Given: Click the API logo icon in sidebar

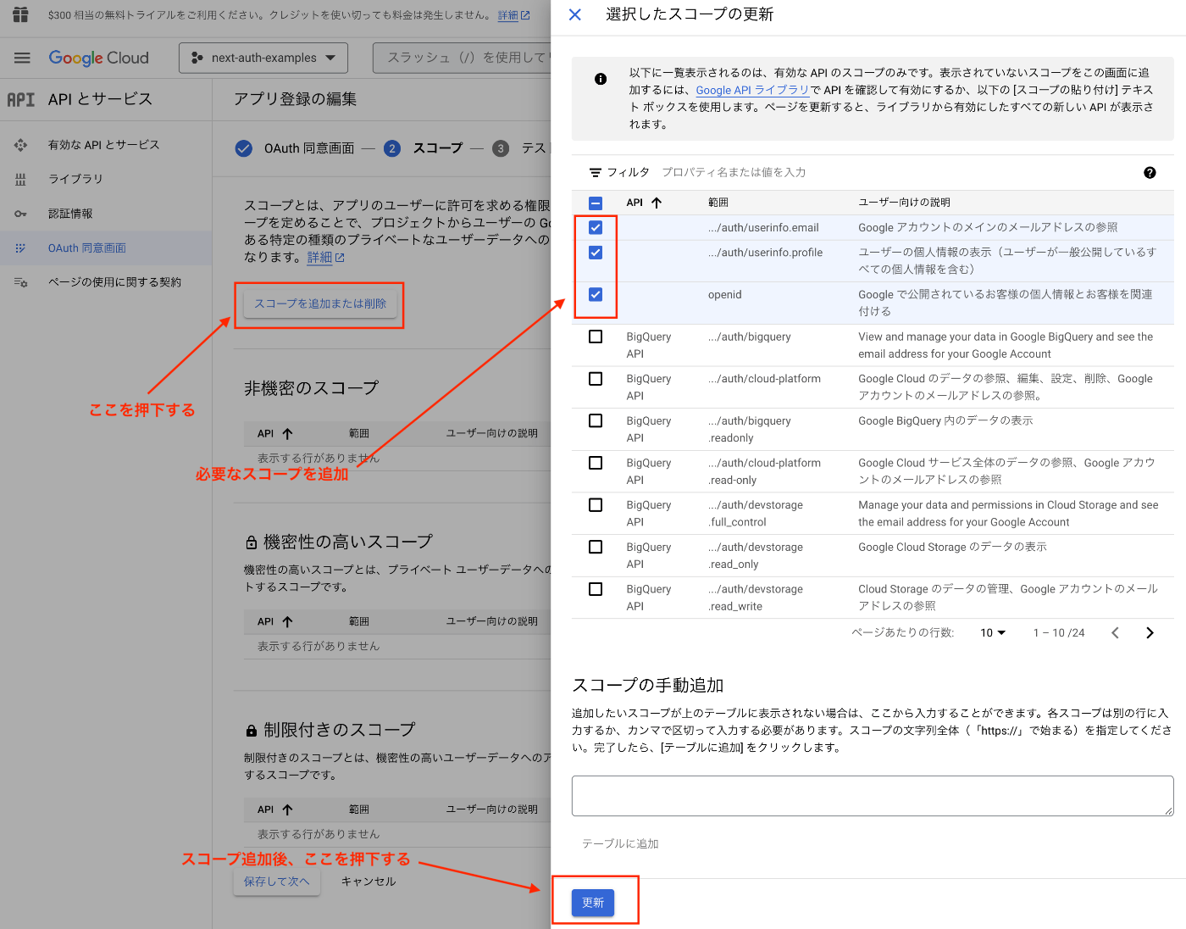Looking at the screenshot, I should click(21, 99).
